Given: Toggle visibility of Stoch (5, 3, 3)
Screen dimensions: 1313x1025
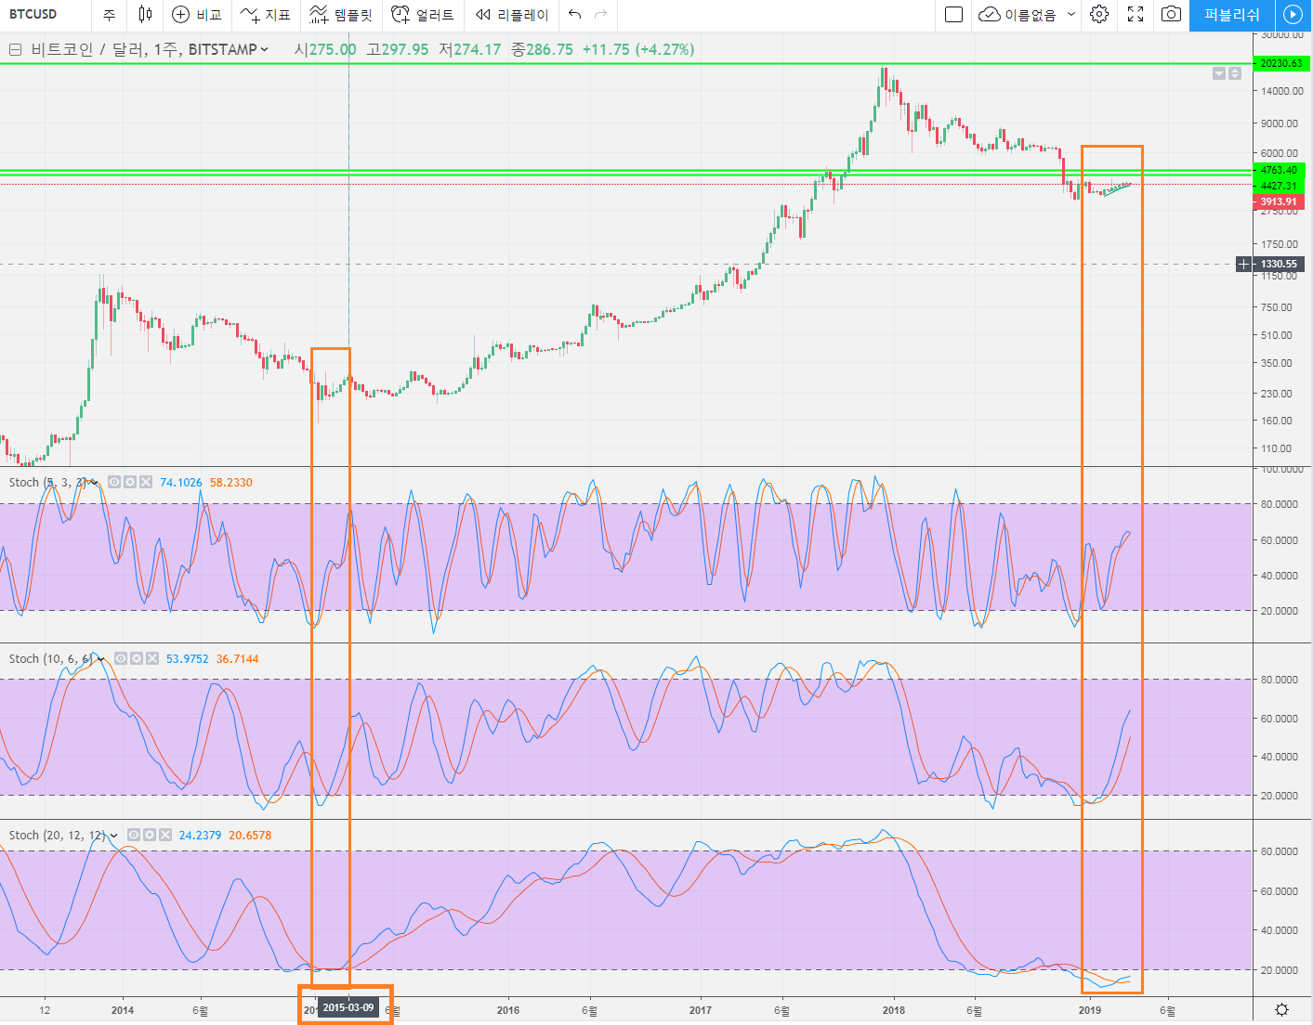Looking at the screenshot, I should coord(114,482).
